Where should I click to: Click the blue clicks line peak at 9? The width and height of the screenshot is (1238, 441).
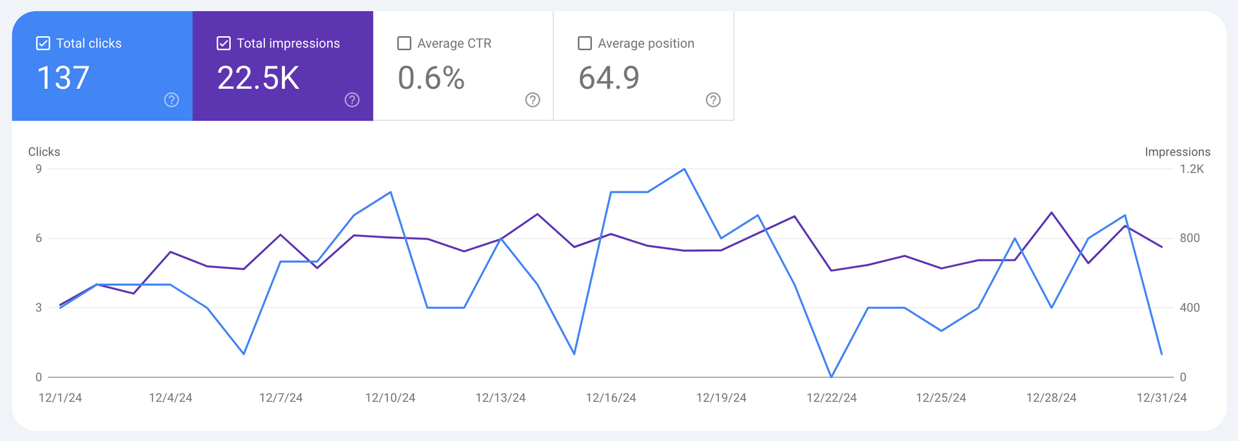click(684, 169)
